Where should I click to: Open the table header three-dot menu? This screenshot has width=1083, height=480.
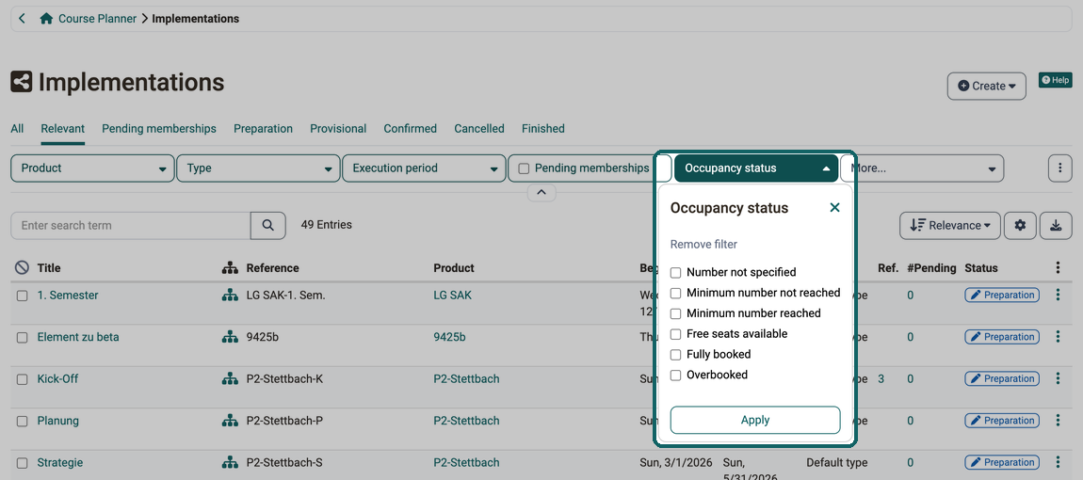1058,268
